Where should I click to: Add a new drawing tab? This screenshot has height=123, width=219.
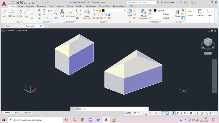(x=47, y=26)
